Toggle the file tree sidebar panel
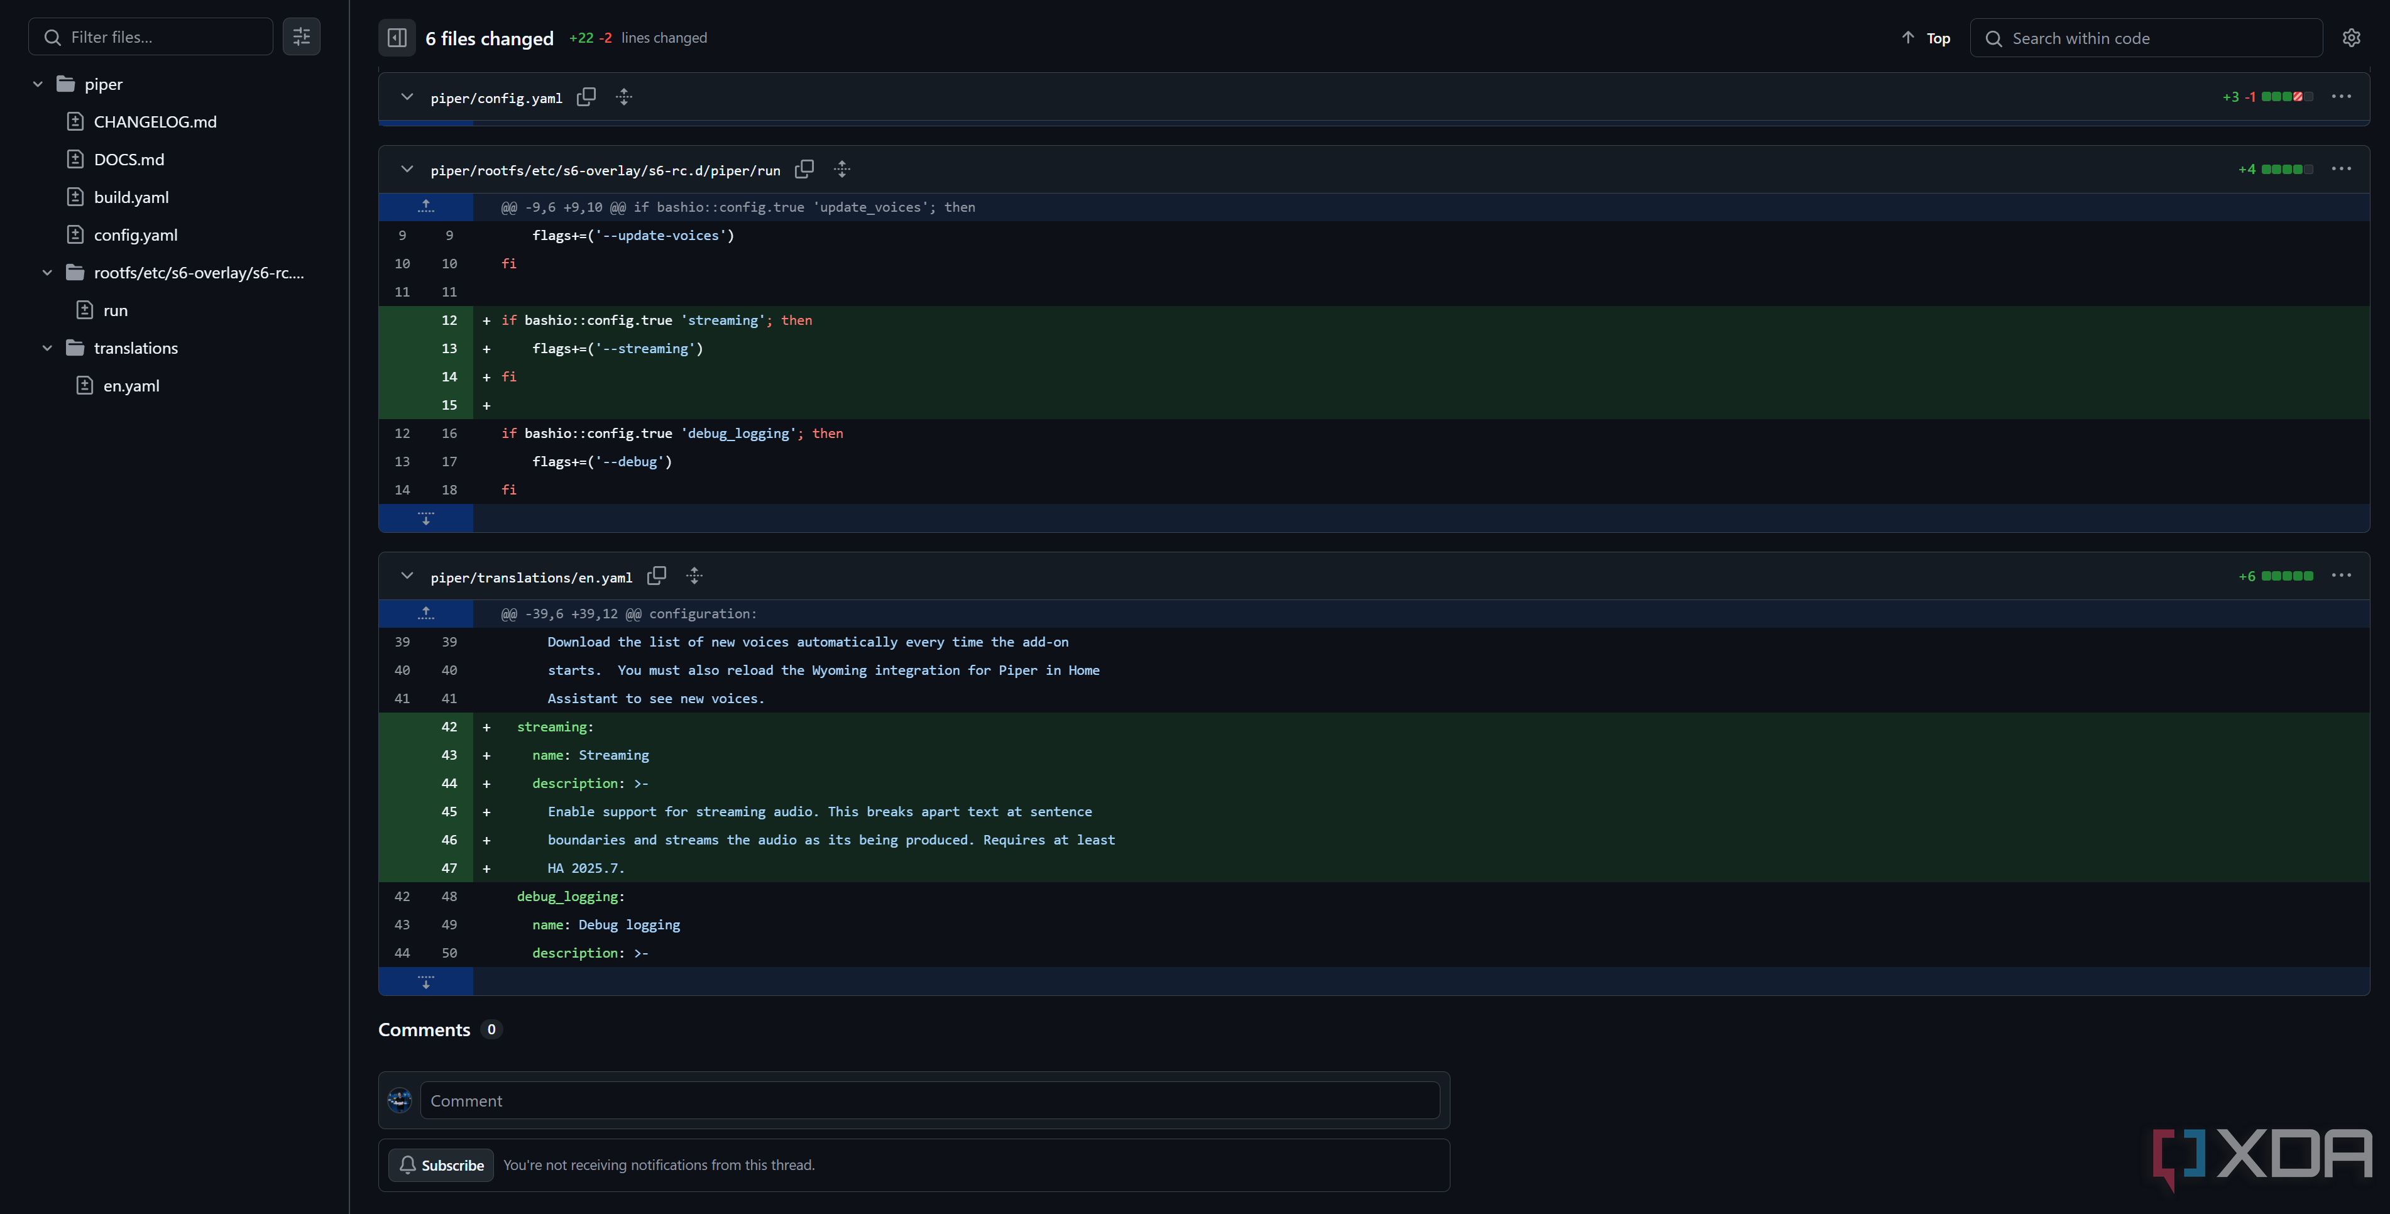The height and width of the screenshot is (1214, 2390). [x=397, y=38]
